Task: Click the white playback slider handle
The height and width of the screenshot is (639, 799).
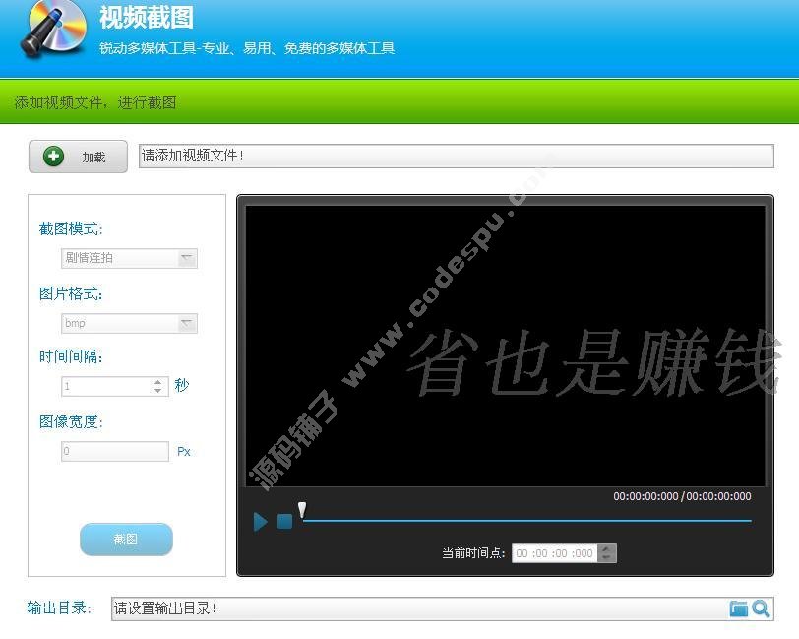Action: click(302, 510)
